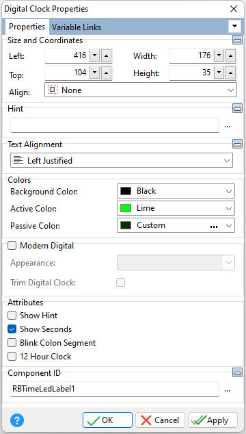Collapse the Size and Coordinates section

point(237,40)
